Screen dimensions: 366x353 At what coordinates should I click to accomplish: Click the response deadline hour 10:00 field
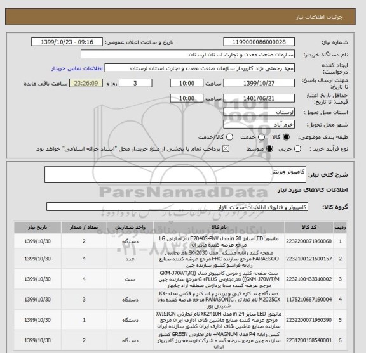pos(187,83)
